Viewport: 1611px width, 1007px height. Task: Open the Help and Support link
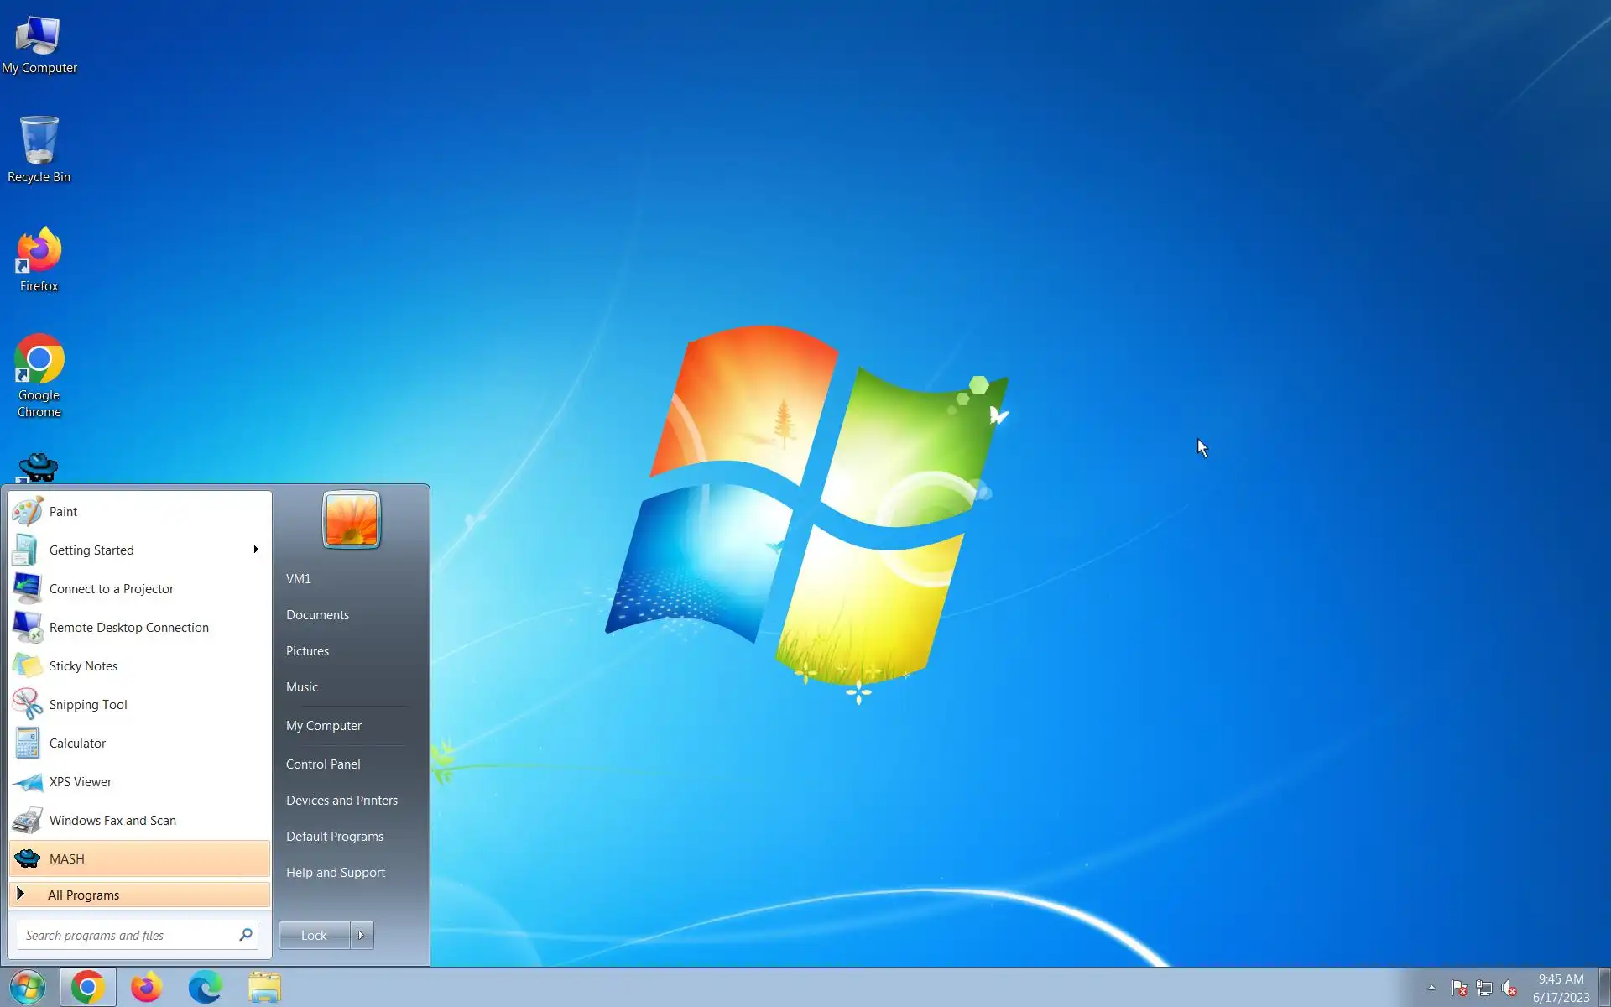335,873
